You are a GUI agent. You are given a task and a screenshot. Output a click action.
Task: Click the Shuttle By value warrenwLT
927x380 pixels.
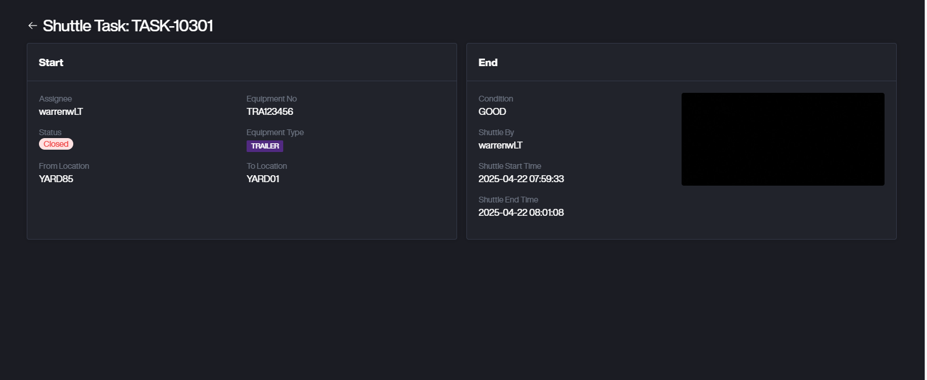pos(500,145)
